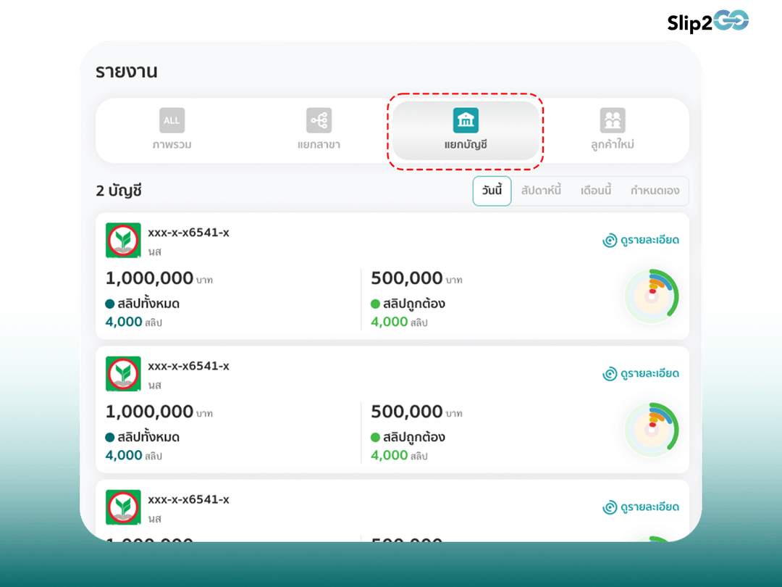Click the Slip2Go logo
This screenshot has width=782, height=587.
[x=707, y=22]
